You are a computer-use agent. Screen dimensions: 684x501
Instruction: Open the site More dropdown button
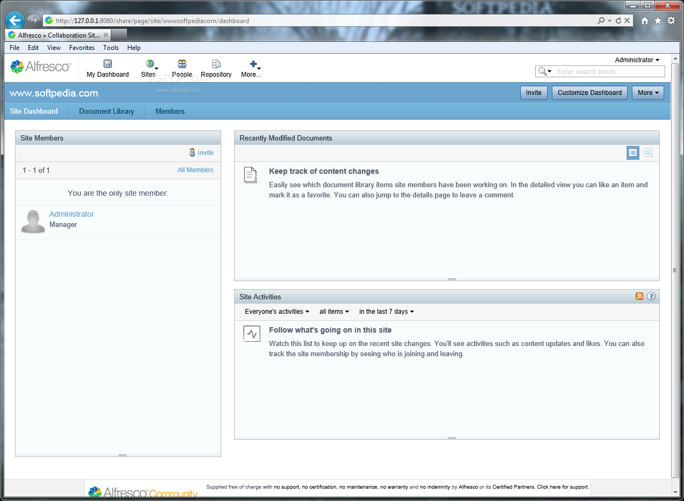[x=648, y=93]
